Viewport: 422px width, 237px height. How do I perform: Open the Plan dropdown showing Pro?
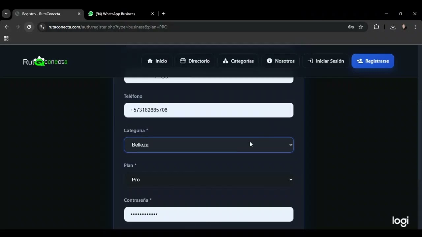(209, 180)
